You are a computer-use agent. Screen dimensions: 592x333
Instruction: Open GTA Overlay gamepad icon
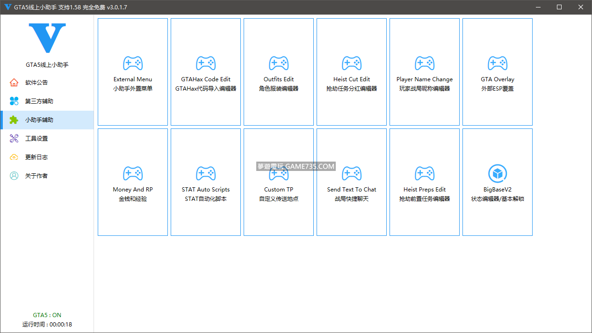(498, 63)
